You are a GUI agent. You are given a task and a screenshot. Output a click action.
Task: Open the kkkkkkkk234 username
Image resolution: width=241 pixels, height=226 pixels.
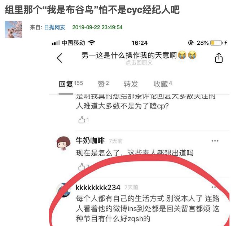(98, 187)
